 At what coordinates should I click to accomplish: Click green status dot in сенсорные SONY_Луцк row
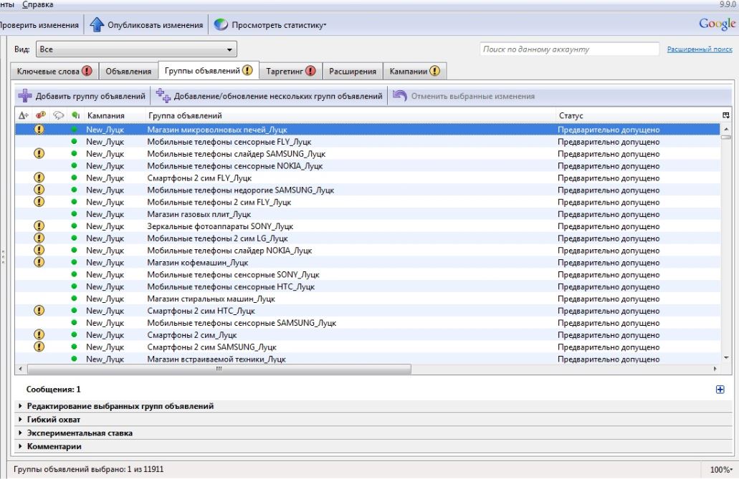point(74,274)
